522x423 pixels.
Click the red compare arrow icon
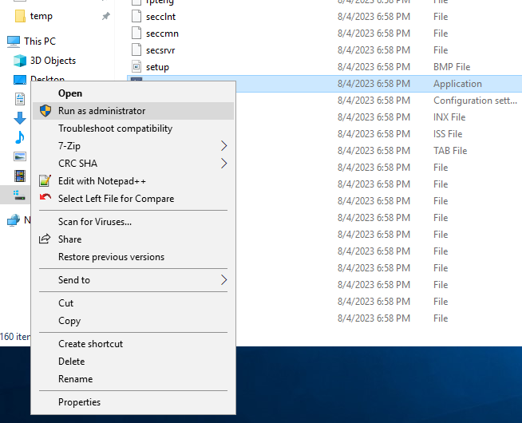(x=45, y=198)
